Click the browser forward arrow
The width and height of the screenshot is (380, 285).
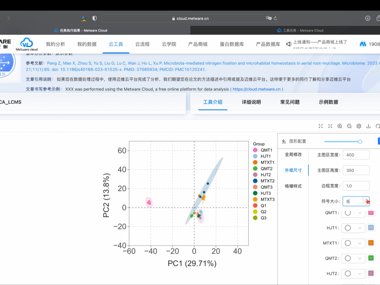pos(8,18)
